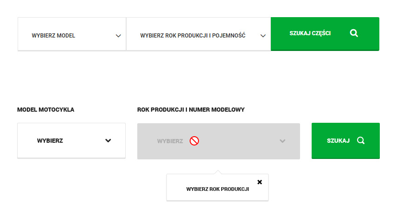The height and width of the screenshot is (221, 403).
Task: Click the magnifier icon in SZUKAJ CZĘŚCI button
Action: coord(354,33)
